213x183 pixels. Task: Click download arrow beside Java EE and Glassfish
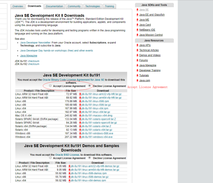tap(137, 15)
